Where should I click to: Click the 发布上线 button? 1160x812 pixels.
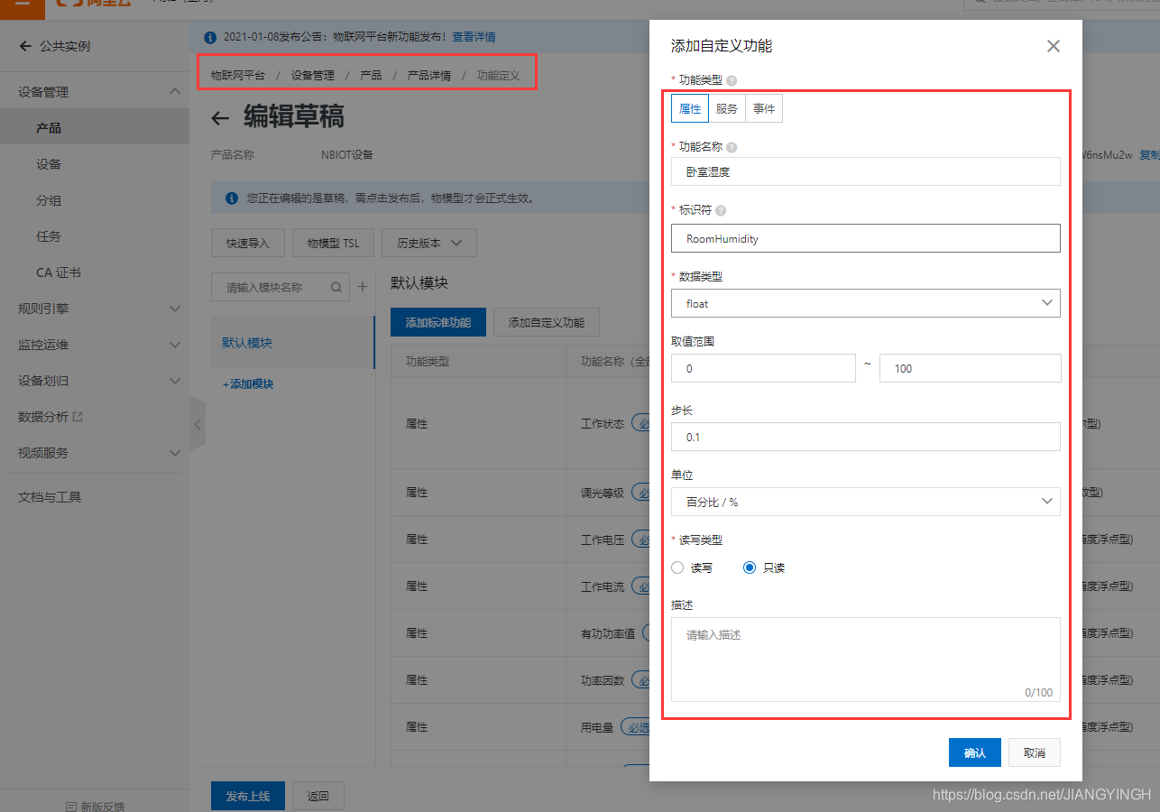(x=248, y=797)
